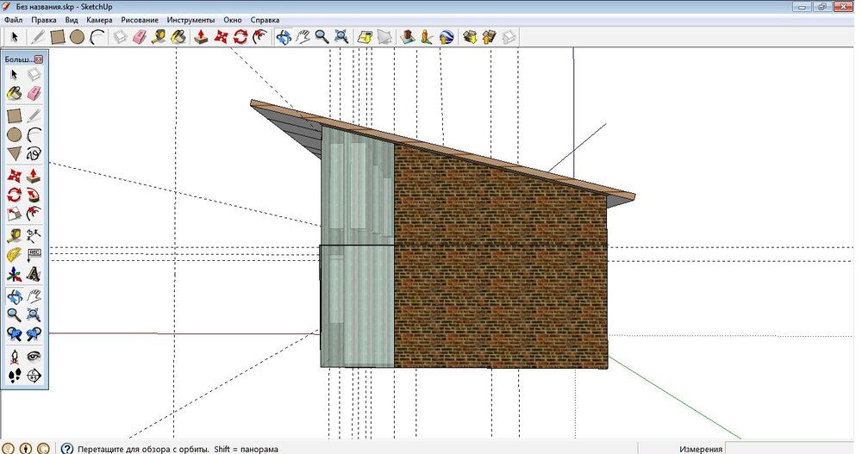Click Zoom Extents in top toolbar

341,36
